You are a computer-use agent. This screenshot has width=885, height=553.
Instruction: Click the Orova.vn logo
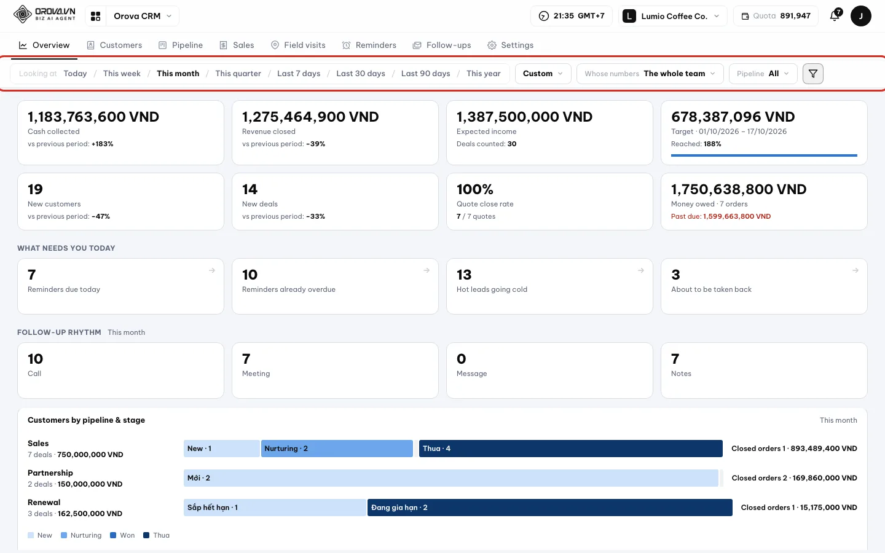[44, 14]
